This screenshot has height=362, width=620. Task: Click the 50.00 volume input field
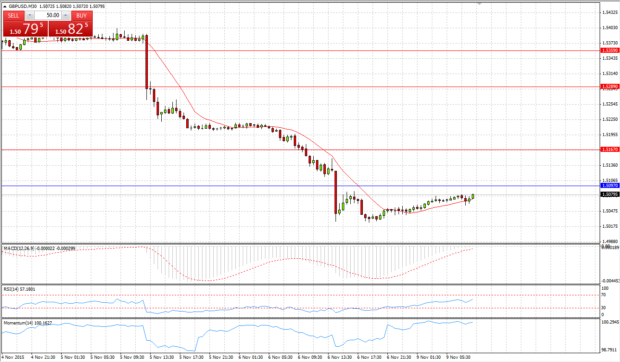[48, 15]
